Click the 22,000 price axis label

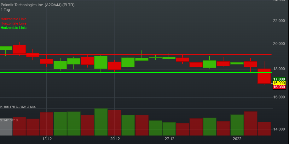279,21
